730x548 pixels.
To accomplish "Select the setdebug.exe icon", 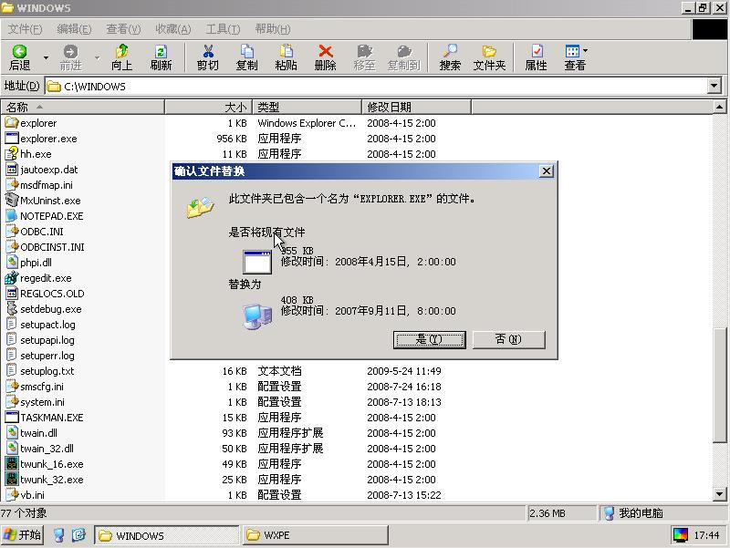I will click(x=12, y=309).
